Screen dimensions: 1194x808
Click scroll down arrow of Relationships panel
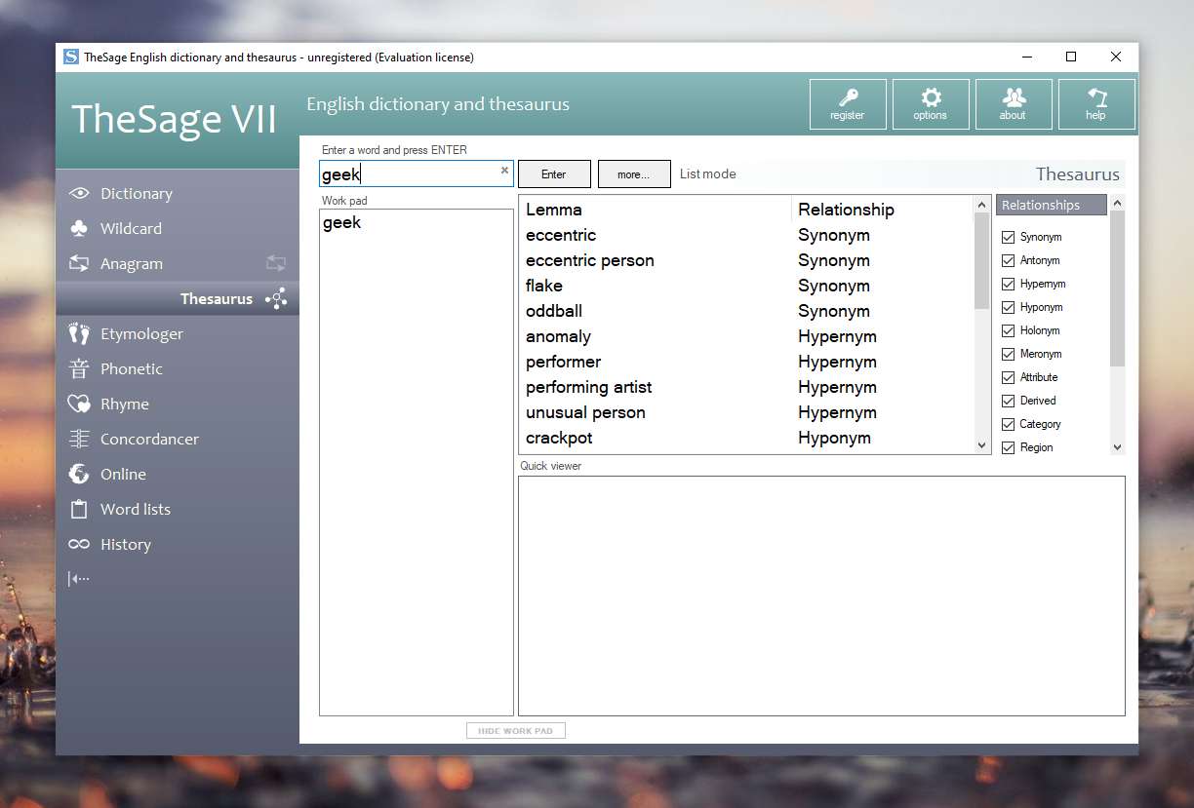pos(1117,447)
